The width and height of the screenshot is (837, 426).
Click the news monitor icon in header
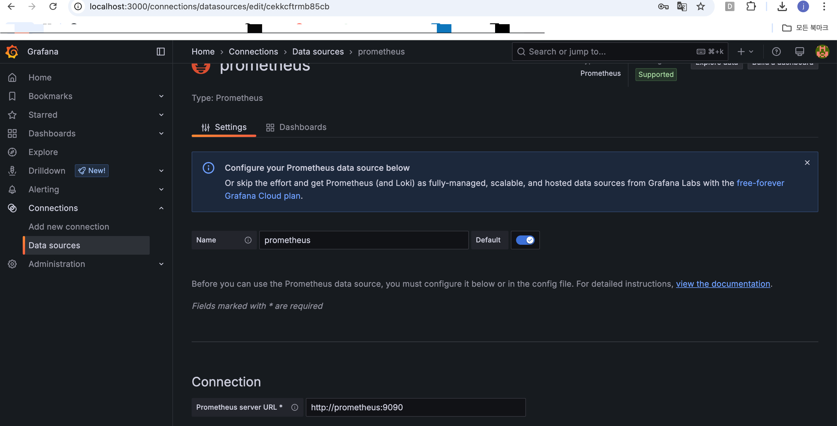(x=799, y=51)
